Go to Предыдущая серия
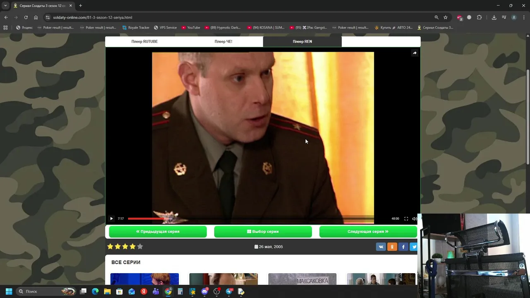Viewport: 530px width, 298px height. click(158, 232)
